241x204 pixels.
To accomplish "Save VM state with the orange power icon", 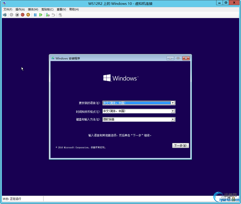I will click(28, 15).
